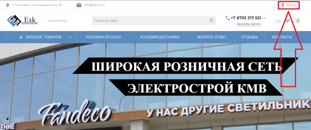
Task: Open the product comparison bars icon
Action: (278, 21)
